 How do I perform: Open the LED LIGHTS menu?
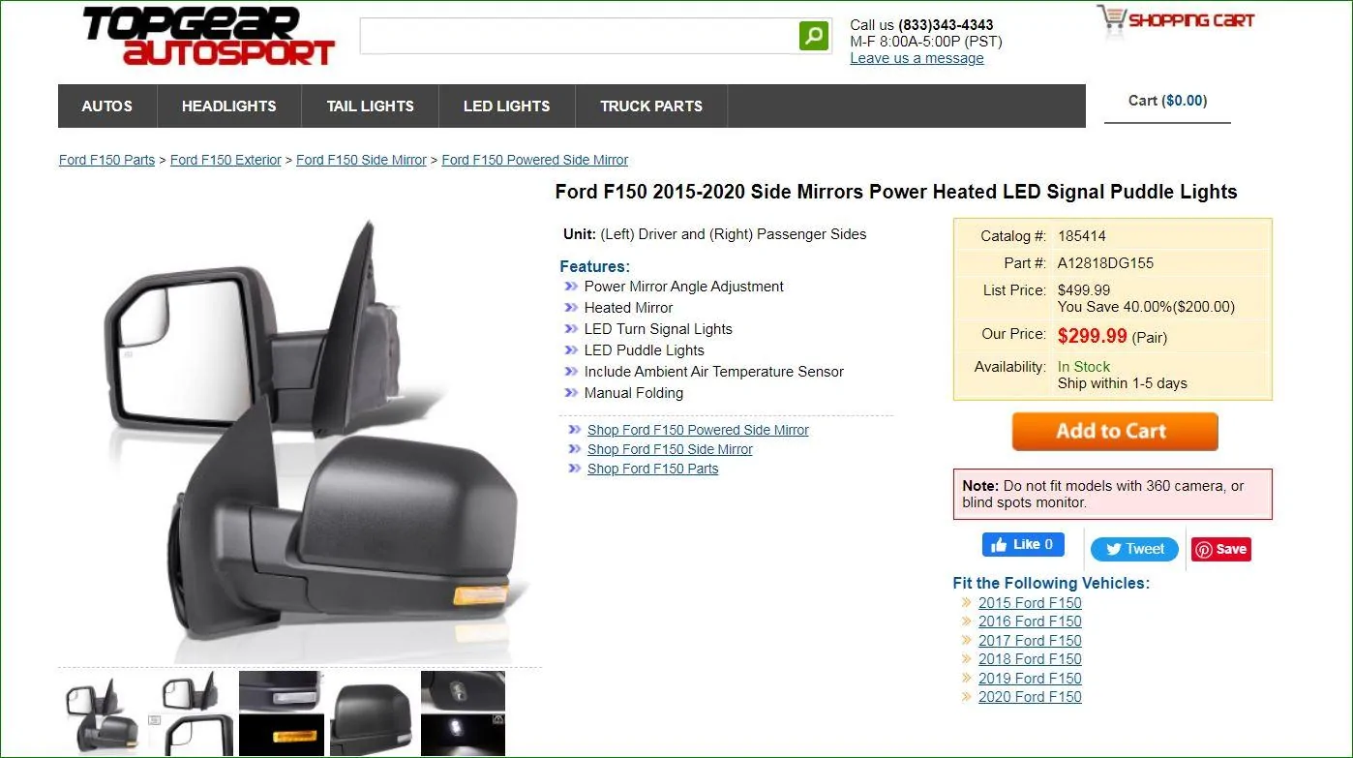tap(506, 106)
